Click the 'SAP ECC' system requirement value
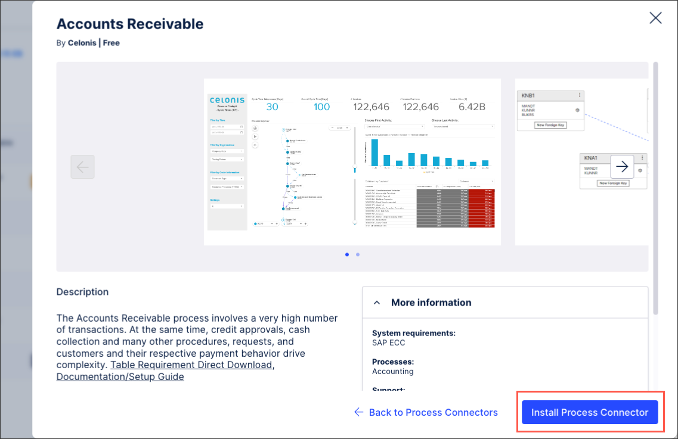The image size is (678, 439). pos(389,343)
